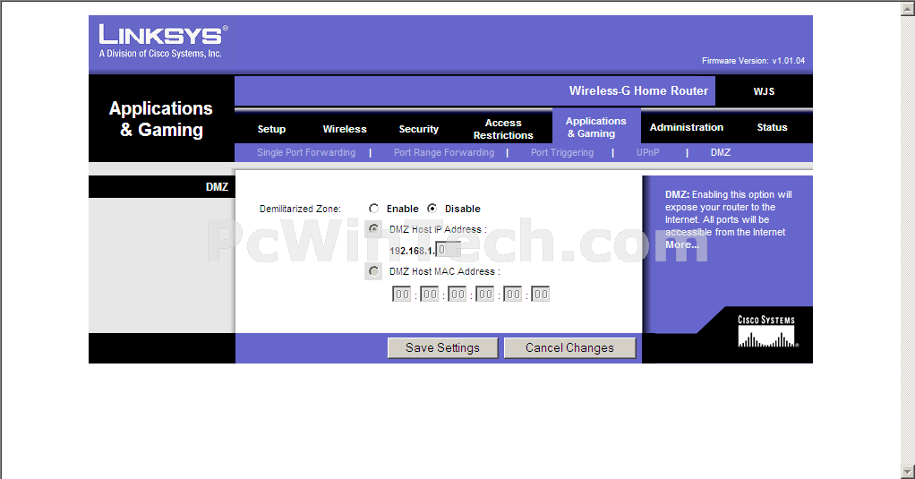The height and width of the screenshot is (479, 915).
Task: Select the Enable radio button
Action: [374, 209]
